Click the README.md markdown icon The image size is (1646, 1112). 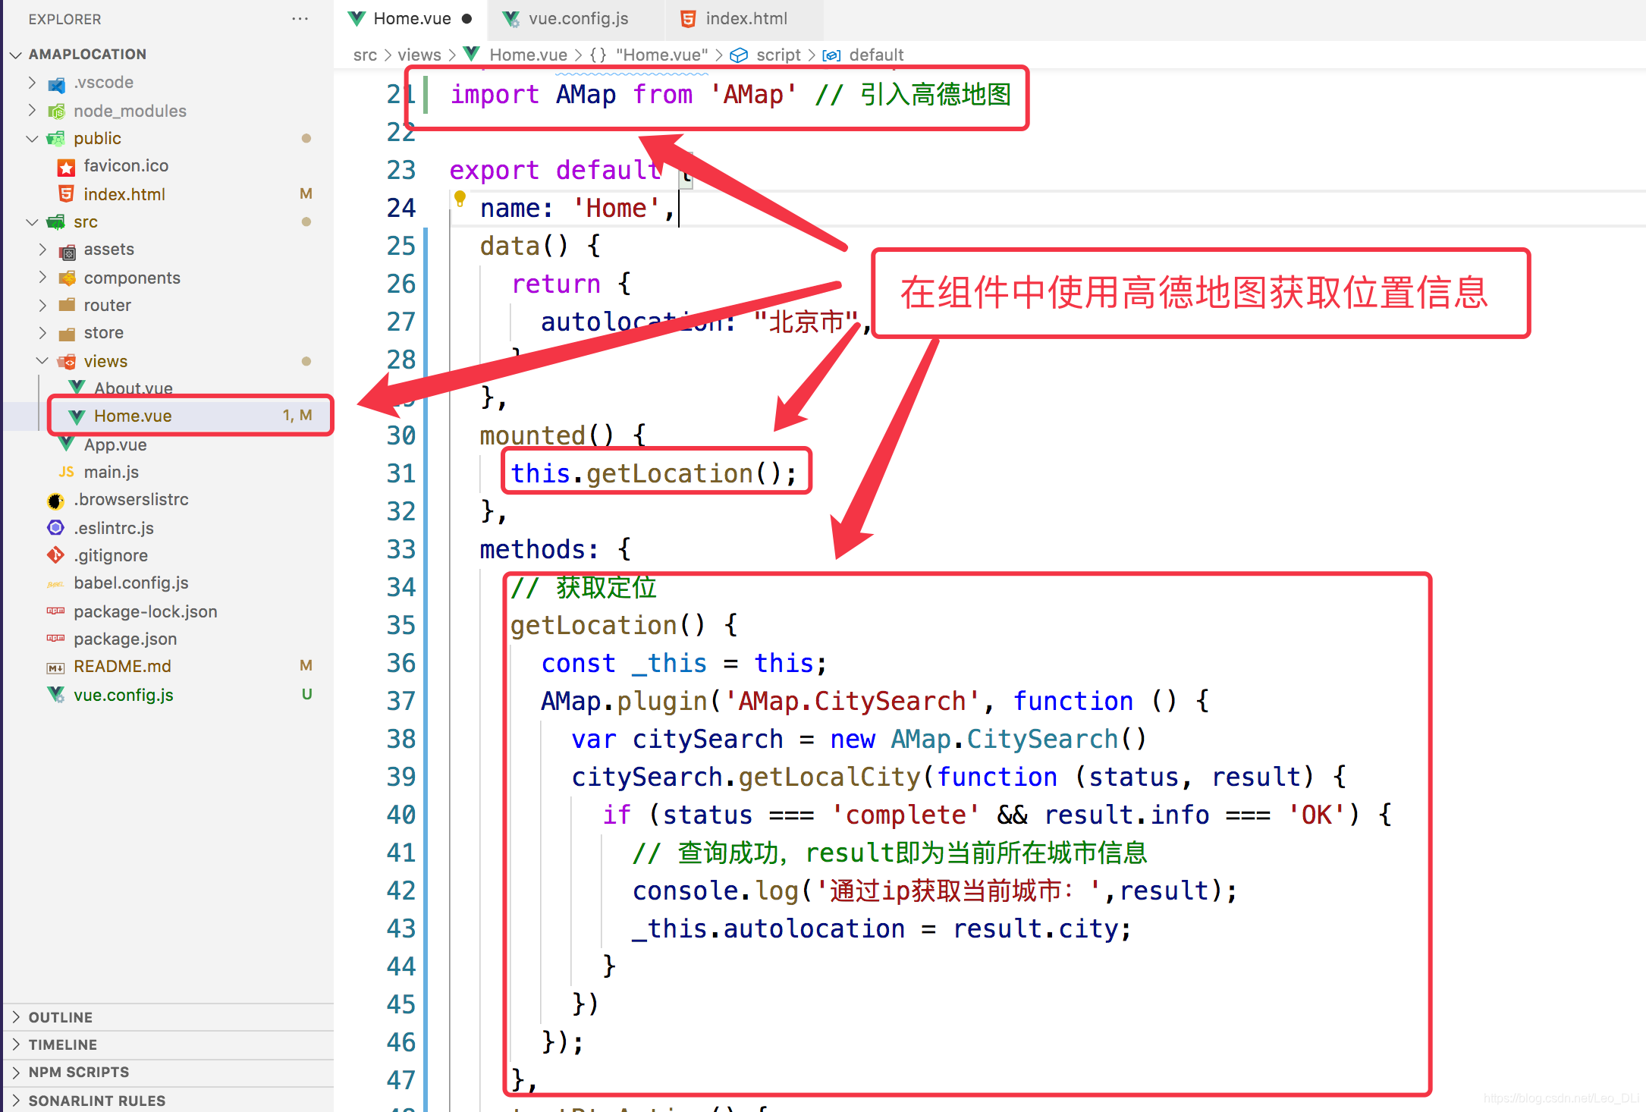click(56, 667)
